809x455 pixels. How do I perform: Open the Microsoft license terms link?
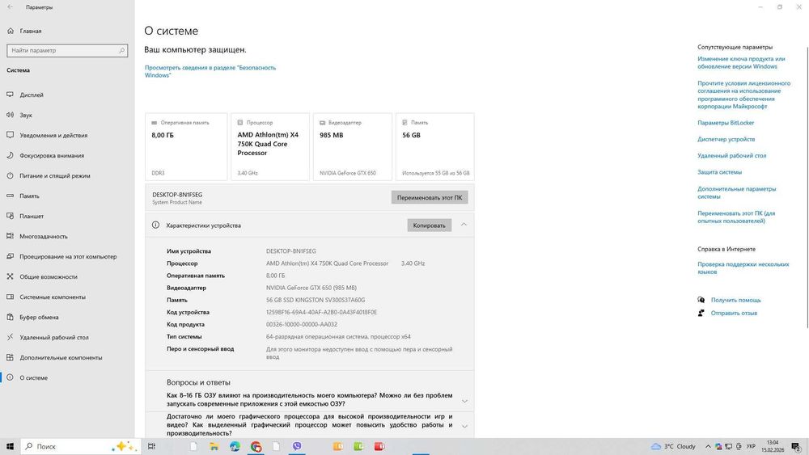(743, 95)
